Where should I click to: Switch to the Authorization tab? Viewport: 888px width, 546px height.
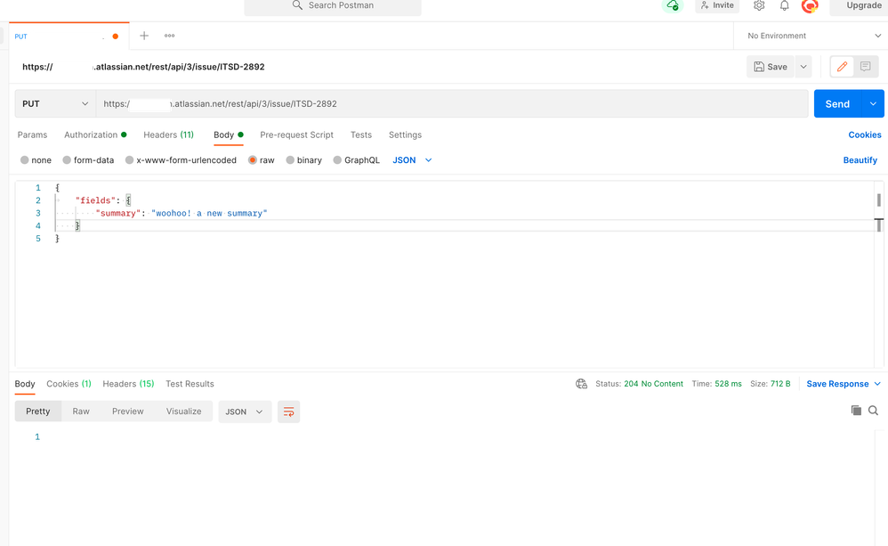click(x=95, y=134)
